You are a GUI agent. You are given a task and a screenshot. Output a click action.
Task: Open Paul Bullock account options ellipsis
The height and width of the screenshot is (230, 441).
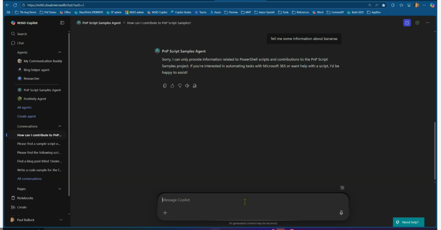point(61,220)
